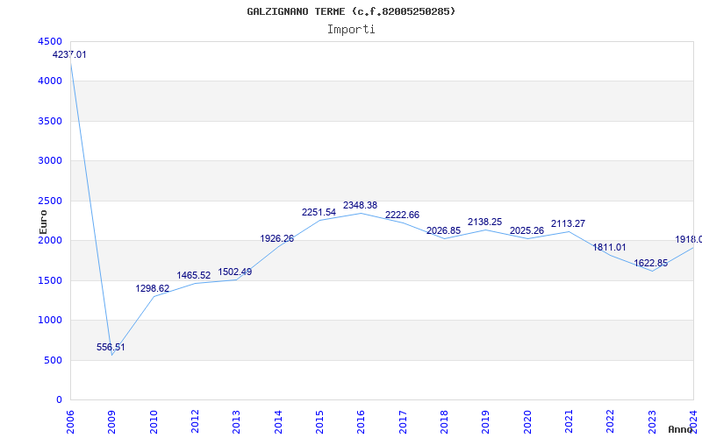Select the 556.51 data point label
702x438 pixels.
pos(111,347)
